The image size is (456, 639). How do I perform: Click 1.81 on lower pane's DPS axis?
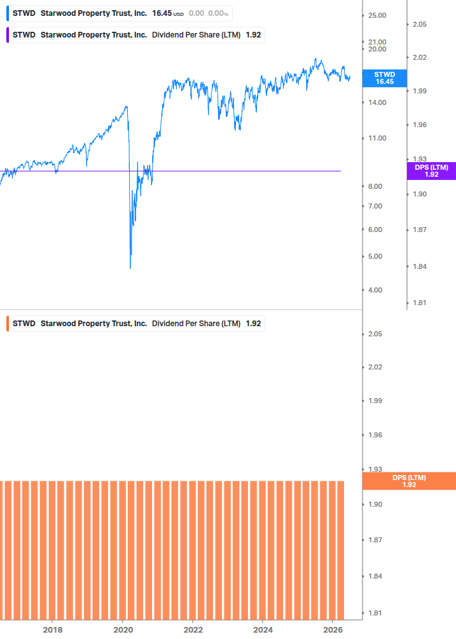(375, 614)
